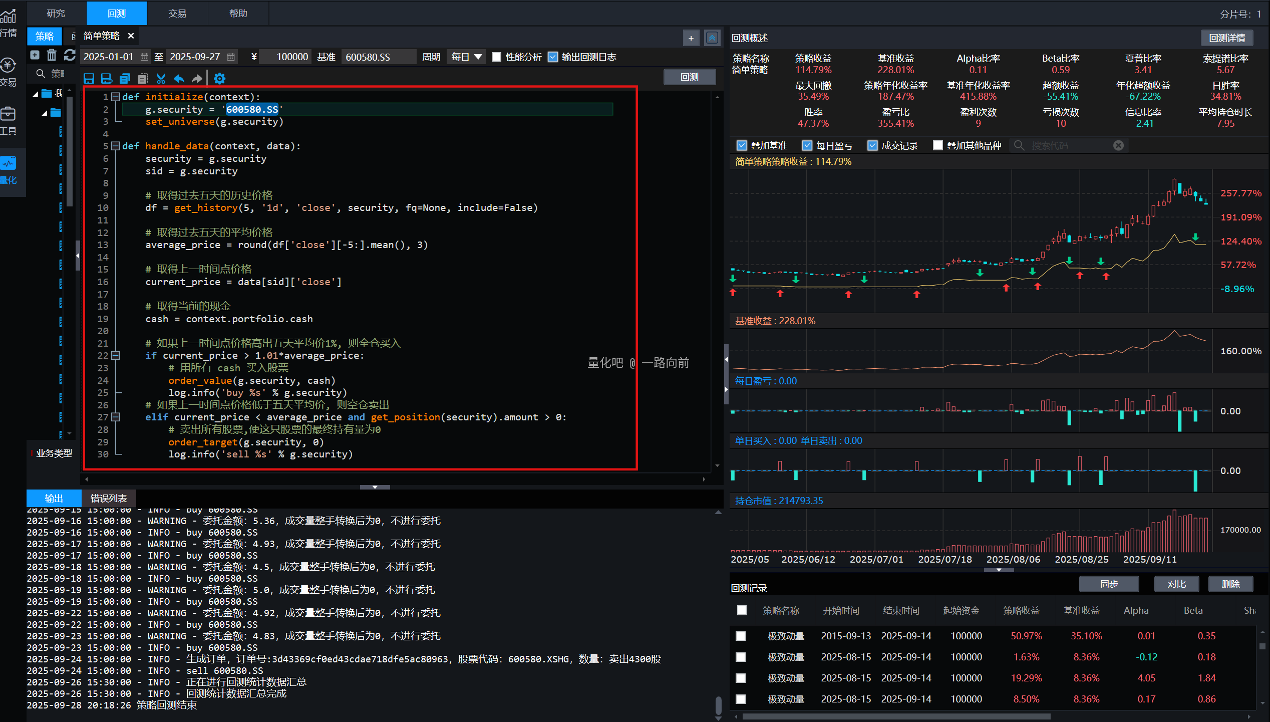Click the 回测详情 button
The image size is (1270, 722).
(1226, 38)
